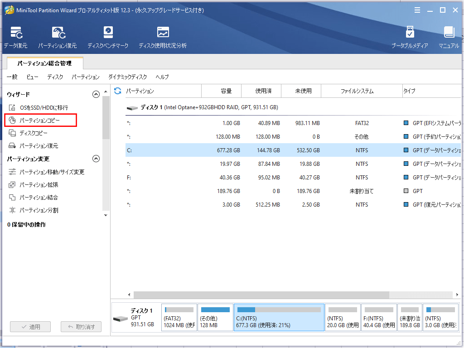Select the (その他) 128 MB block in disk map
Image resolution: width=464 pixels, height=348 pixels.
click(x=215, y=318)
